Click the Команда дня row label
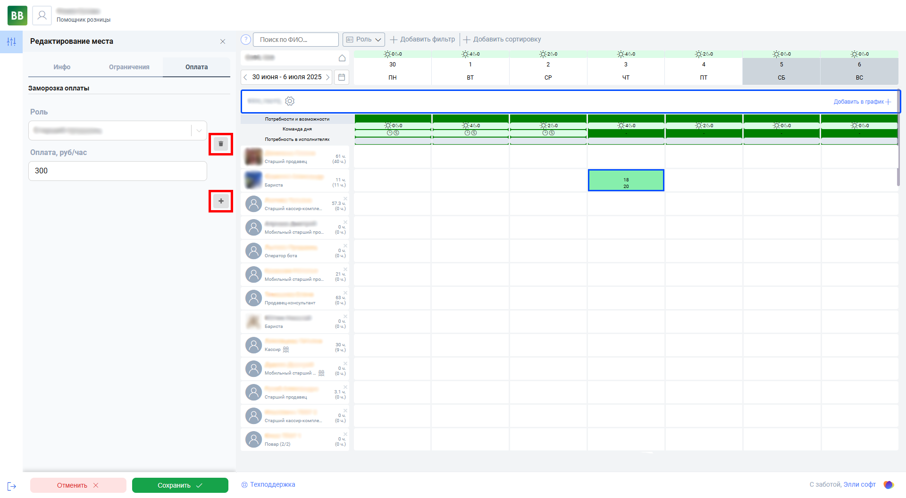906x498 pixels. coord(297,129)
